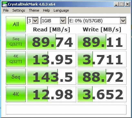Image resolution: width=132 pixels, height=118 pixels.
Task: Maximize the CrystalDiskMark window
Action: click(122, 4)
